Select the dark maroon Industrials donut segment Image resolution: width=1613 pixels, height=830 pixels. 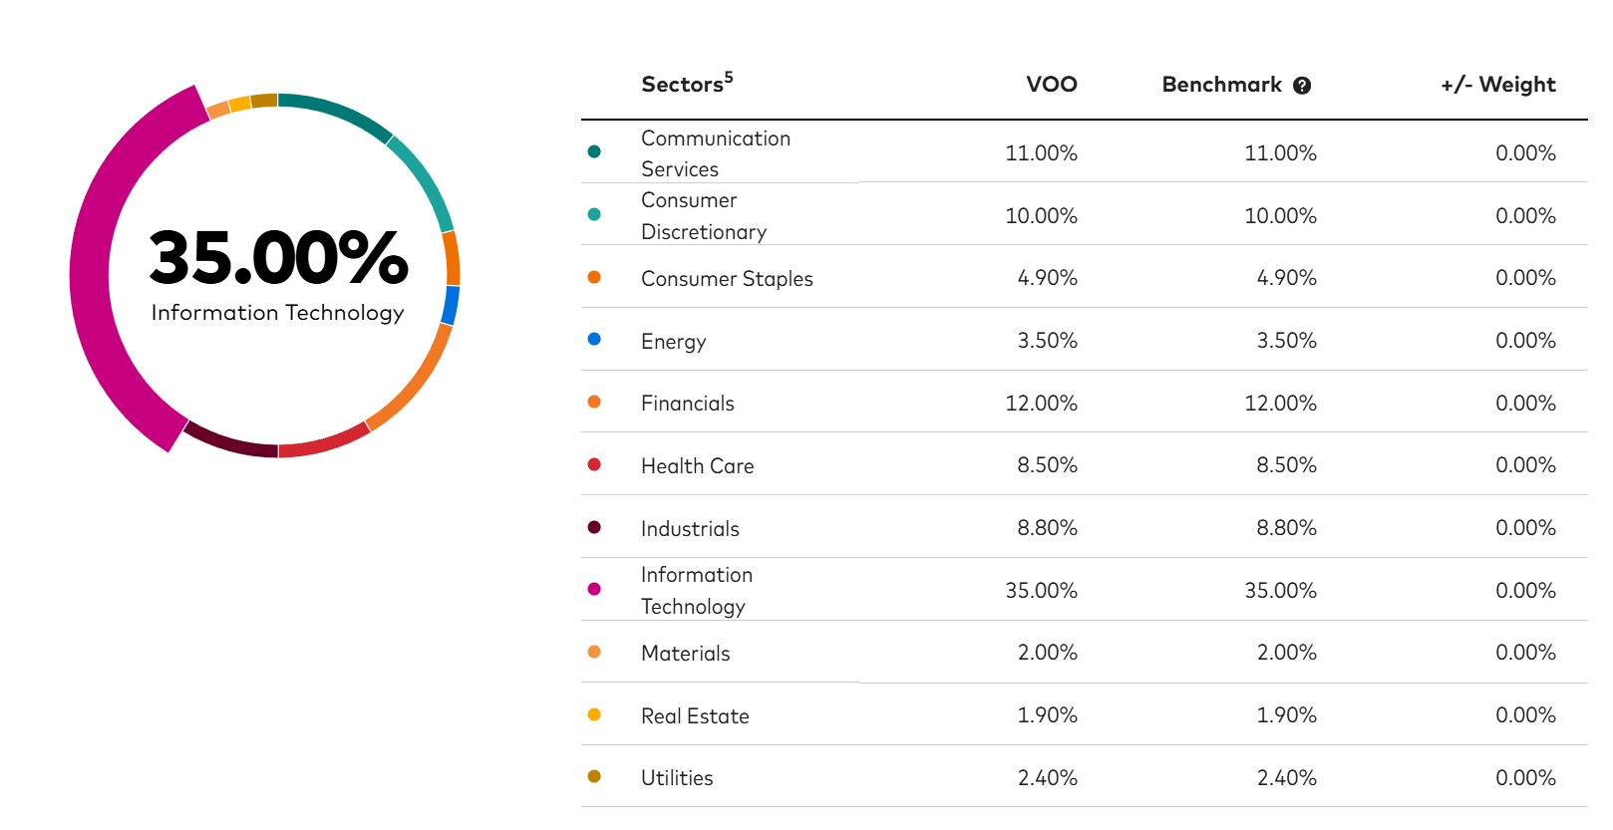(227, 441)
